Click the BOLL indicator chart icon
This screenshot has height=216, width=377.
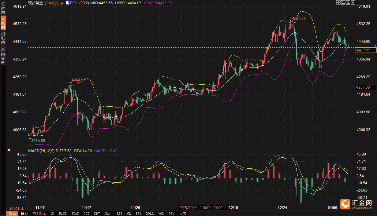[67, 2]
